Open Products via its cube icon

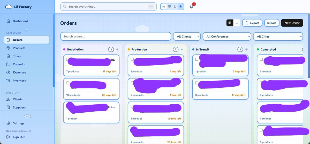(x=8, y=48)
